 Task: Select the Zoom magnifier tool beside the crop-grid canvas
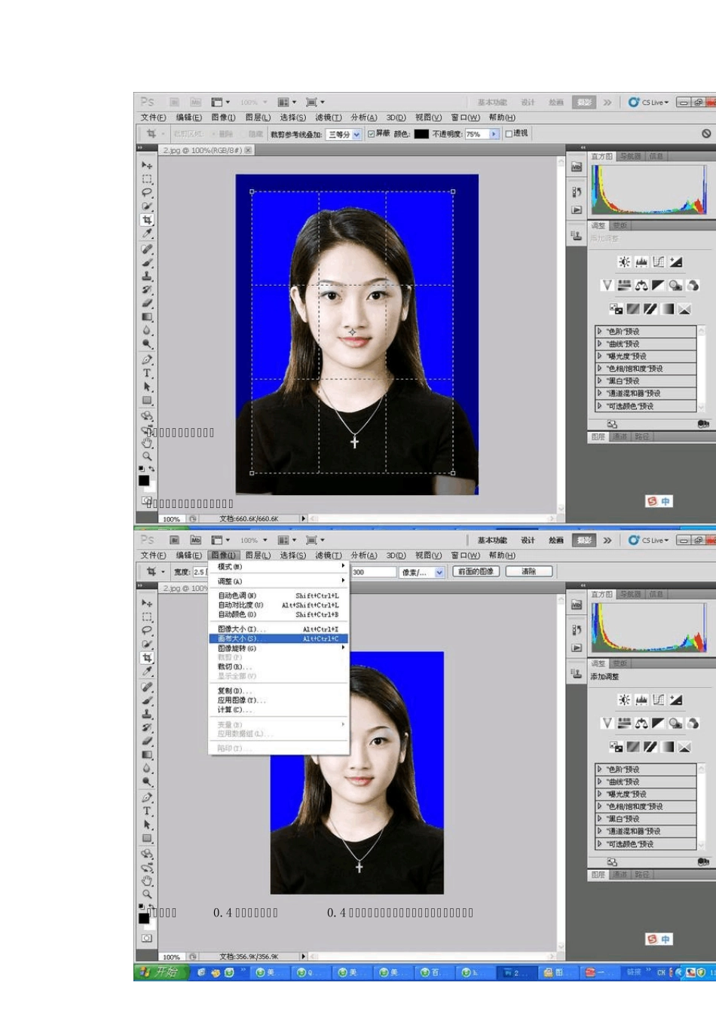(x=147, y=456)
